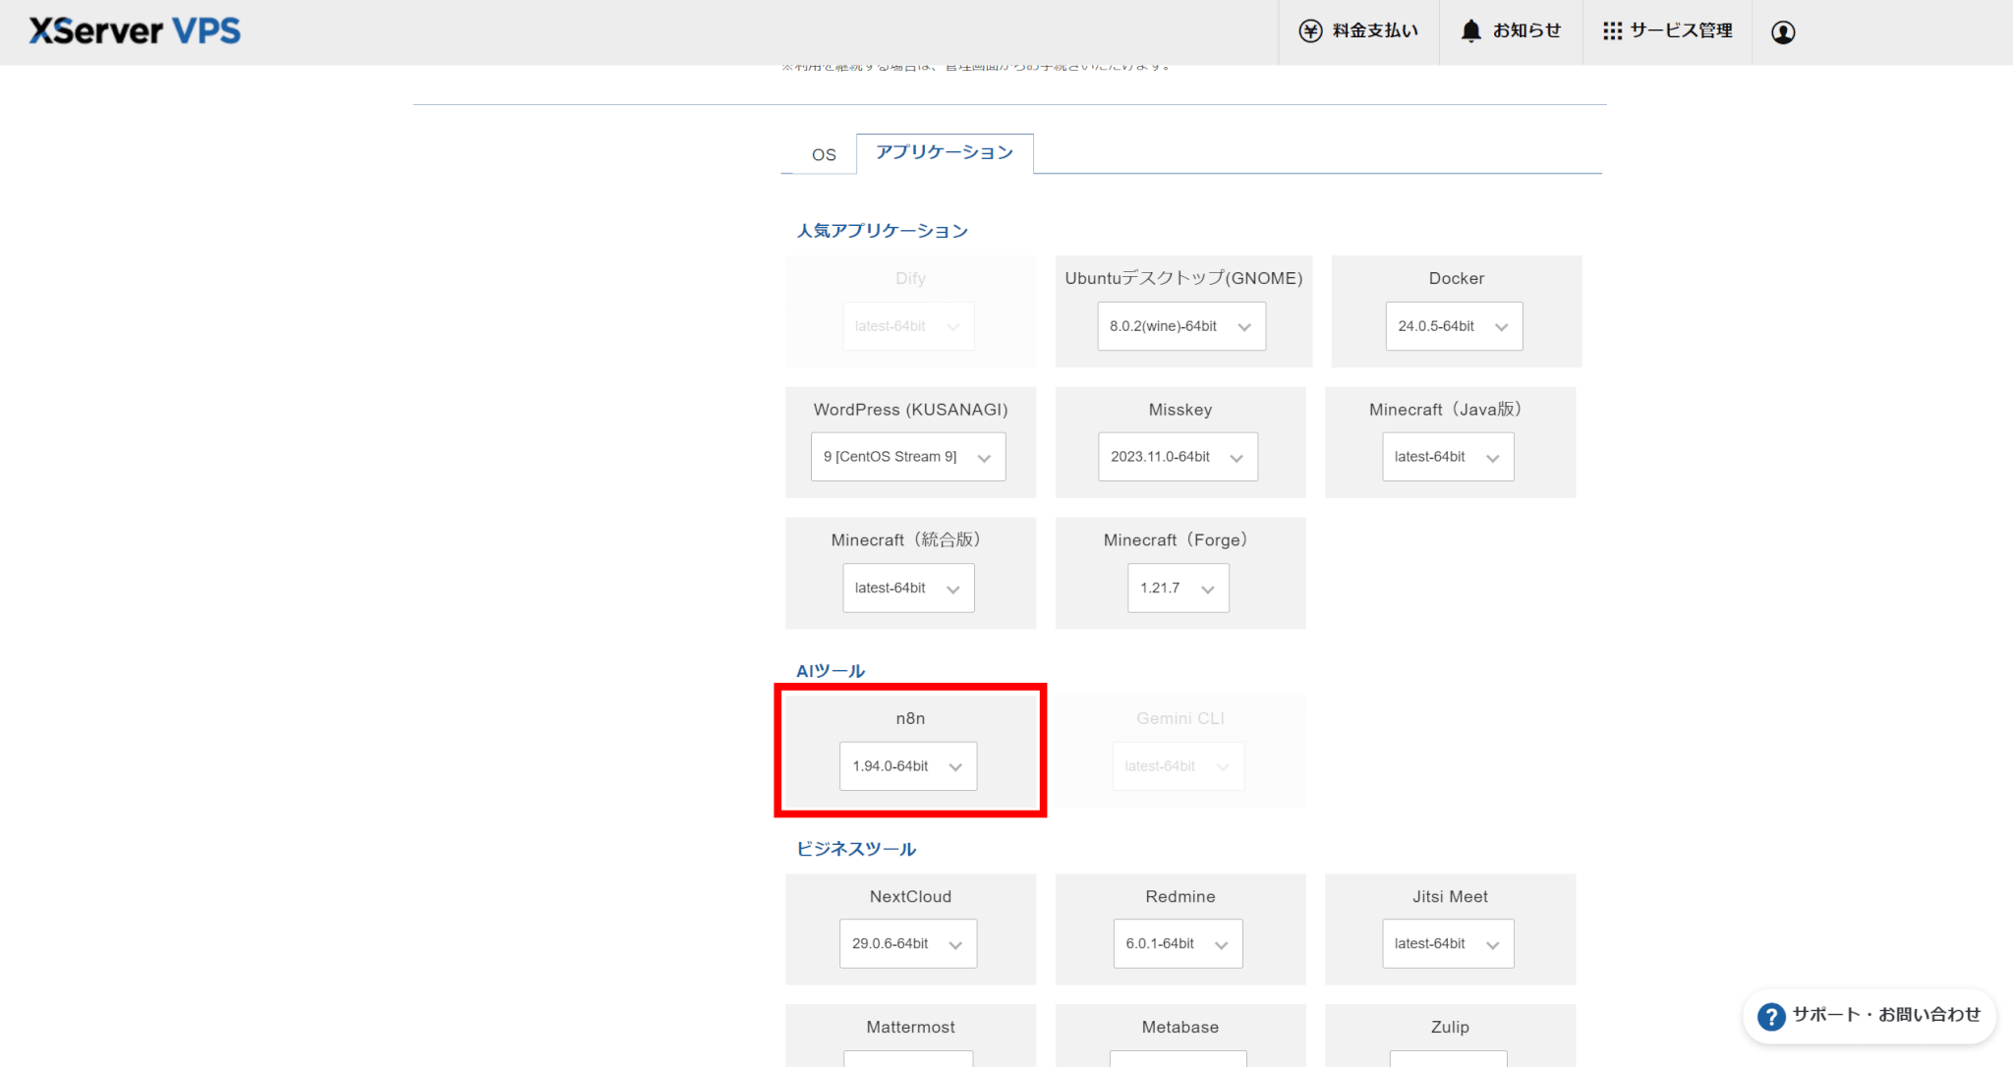Open the Redmine version dropdown
The image size is (2013, 1067).
pos(1178,943)
